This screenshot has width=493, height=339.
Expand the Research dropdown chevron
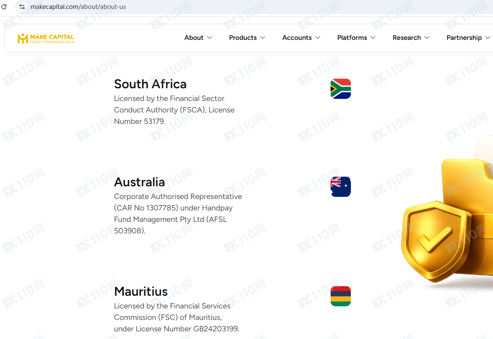(x=427, y=38)
